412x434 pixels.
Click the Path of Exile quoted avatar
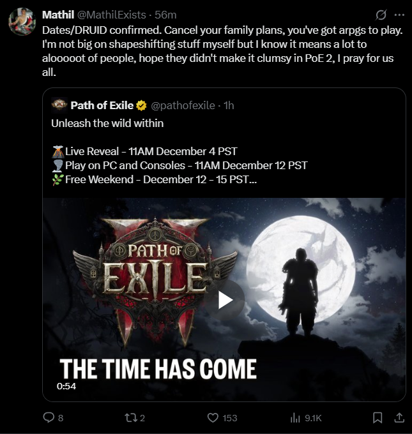[x=59, y=105]
